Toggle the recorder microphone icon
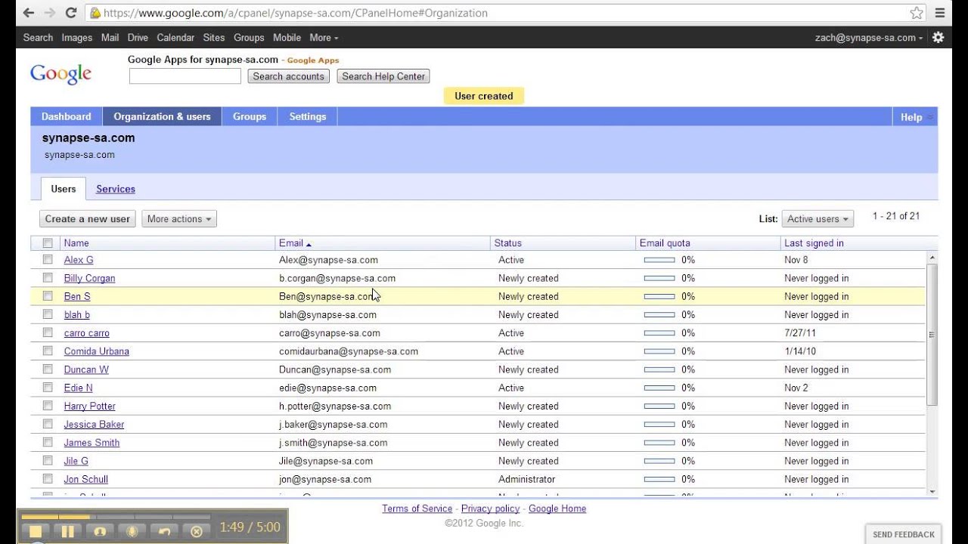Viewport: 968px width, 544px height. coord(132,531)
